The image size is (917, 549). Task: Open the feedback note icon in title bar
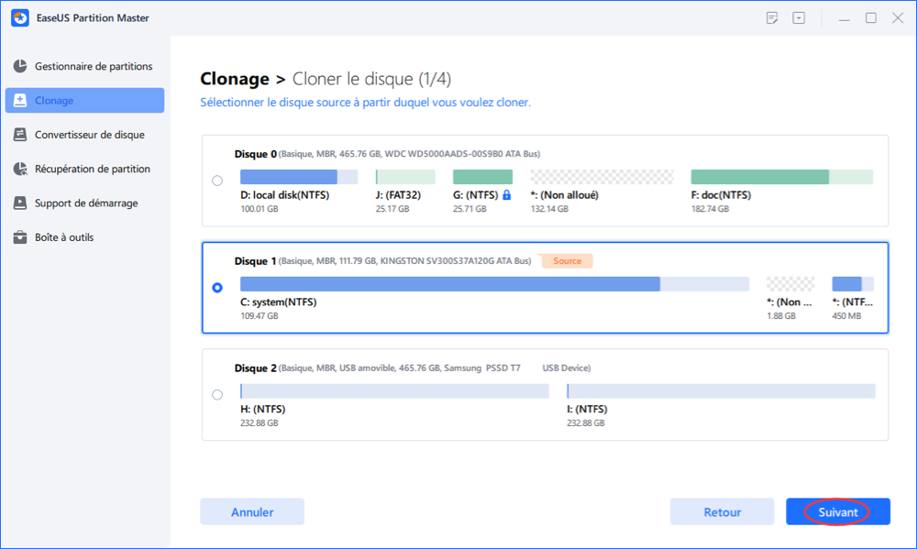[x=773, y=17]
